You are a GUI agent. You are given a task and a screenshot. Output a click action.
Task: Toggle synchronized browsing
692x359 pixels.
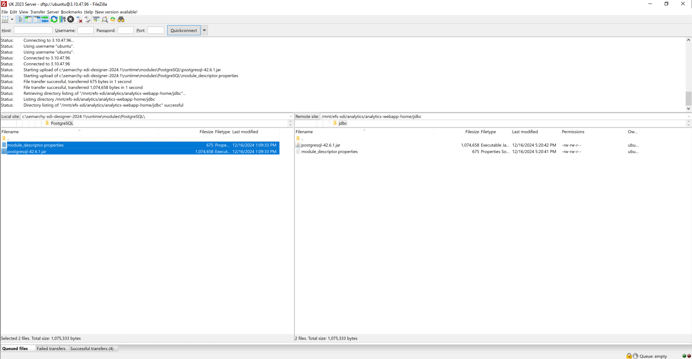point(113,19)
